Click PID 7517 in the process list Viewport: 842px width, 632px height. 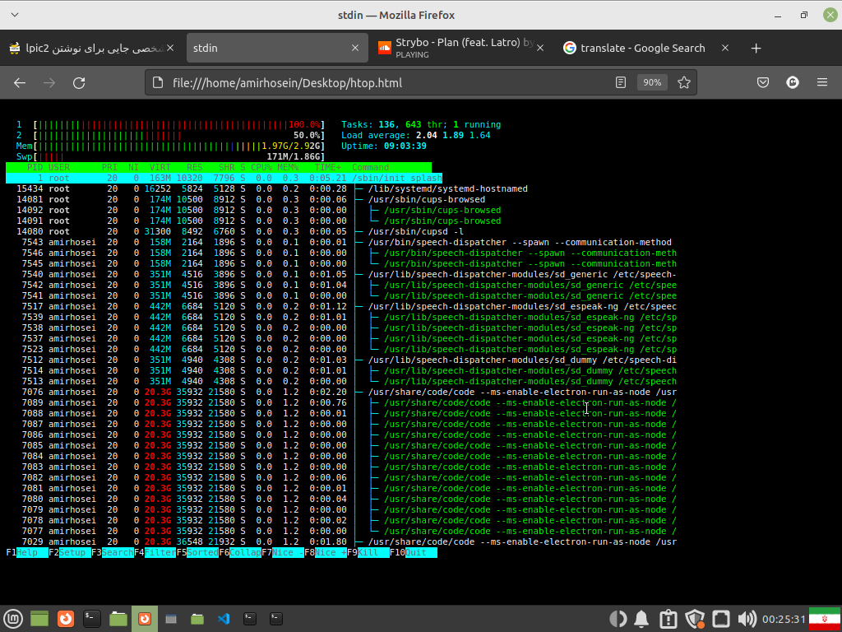pos(32,306)
